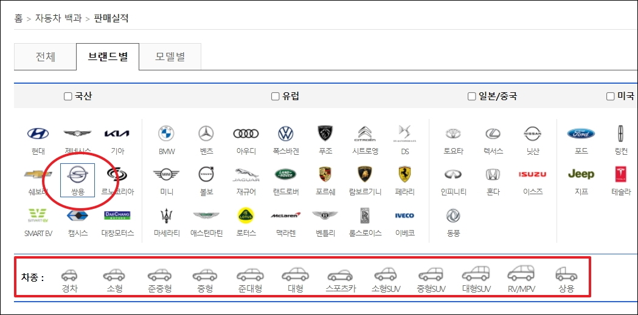Filter by 스포츠카 vehicle type
This screenshot has height=315, width=638.
[x=341, y=280]
